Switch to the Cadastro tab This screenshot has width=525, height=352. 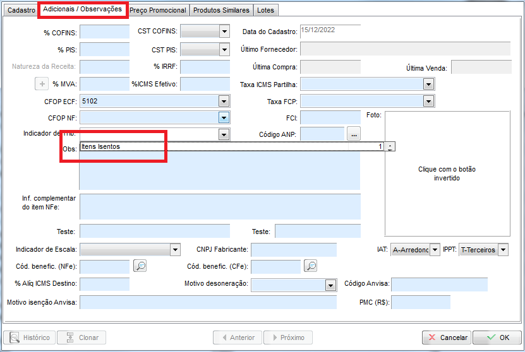pos(21,11)
